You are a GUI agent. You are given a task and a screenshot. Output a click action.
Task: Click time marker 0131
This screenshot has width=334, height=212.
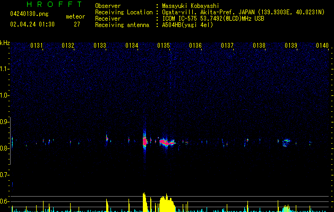coord(37,46)
